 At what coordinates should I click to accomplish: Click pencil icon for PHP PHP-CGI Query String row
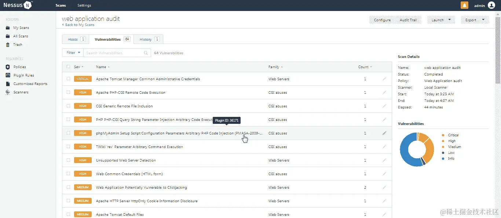384,119
